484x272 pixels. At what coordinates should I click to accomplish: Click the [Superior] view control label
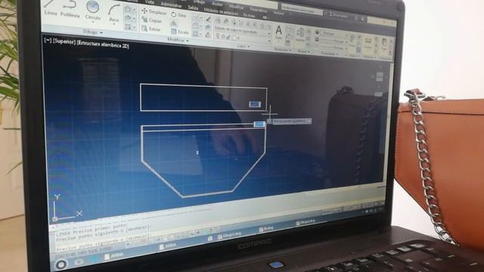pos(64,42)
